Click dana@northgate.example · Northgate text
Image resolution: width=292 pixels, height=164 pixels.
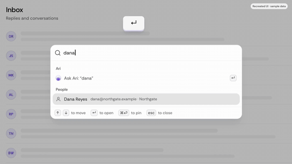[x=123, y=99]
